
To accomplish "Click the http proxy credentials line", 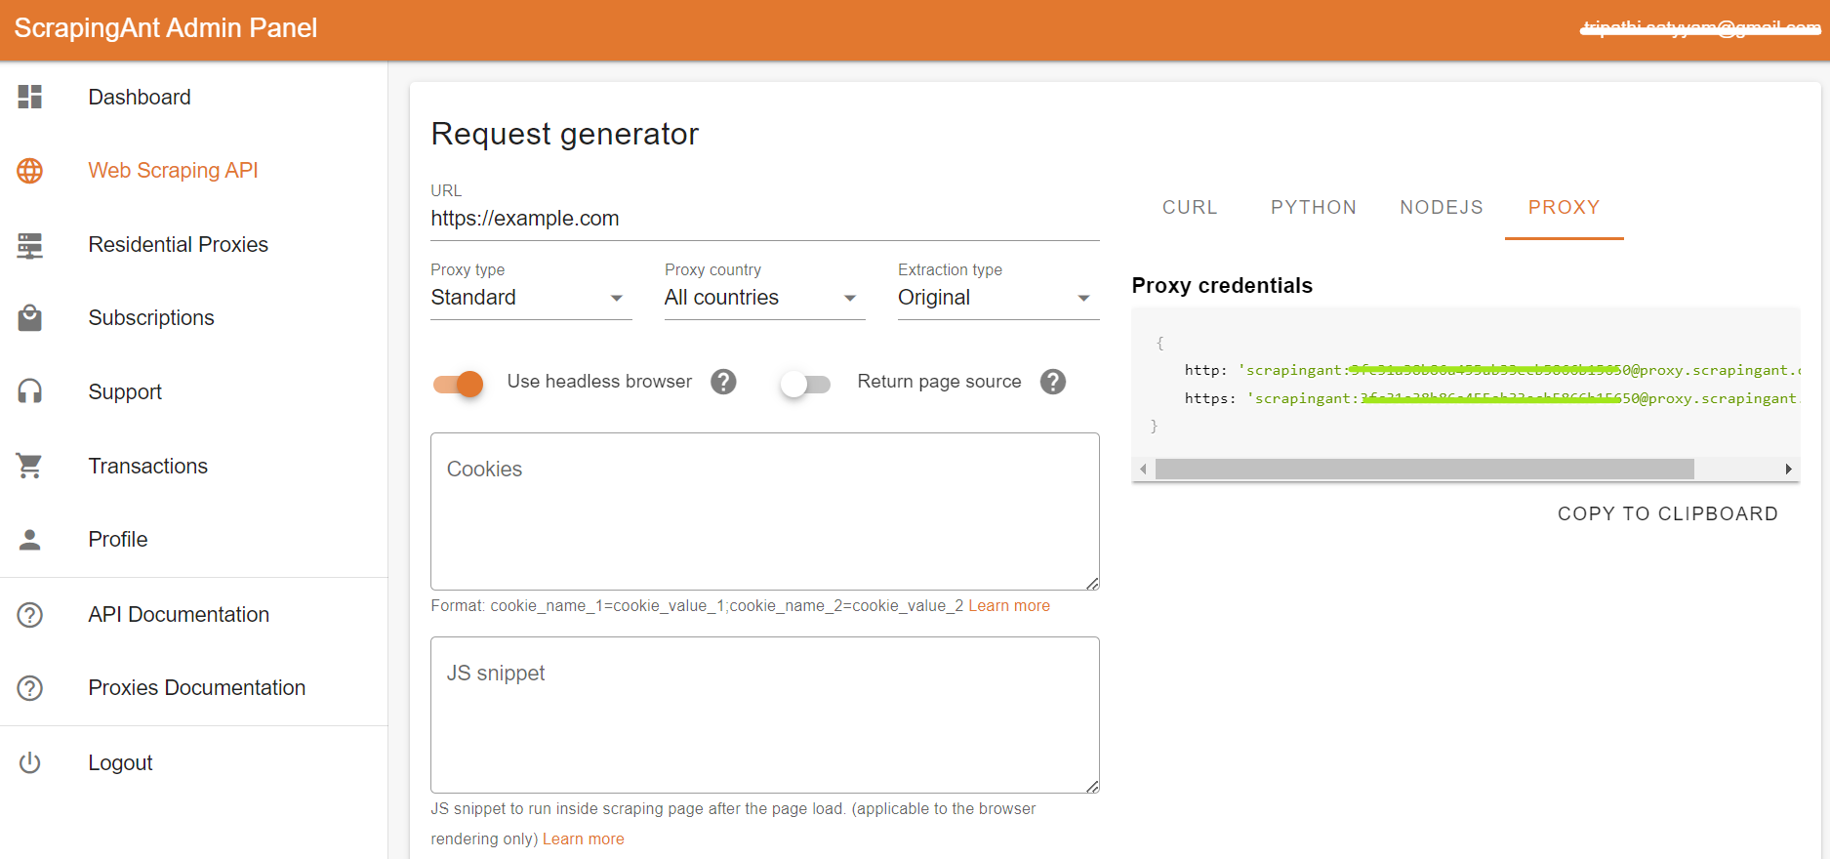I will (1491, 370).
